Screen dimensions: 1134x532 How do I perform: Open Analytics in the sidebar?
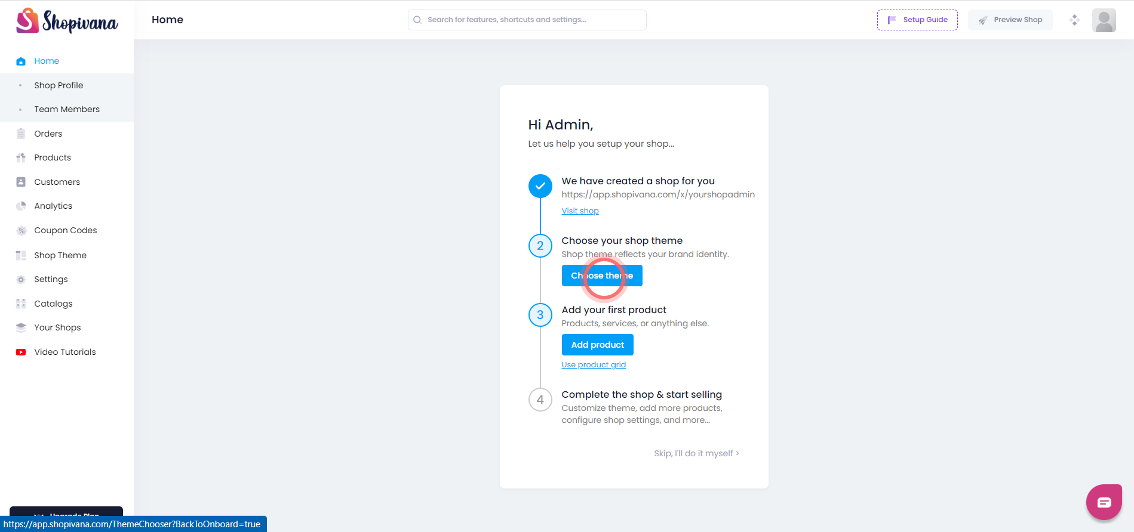(x=53, y=206)
